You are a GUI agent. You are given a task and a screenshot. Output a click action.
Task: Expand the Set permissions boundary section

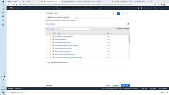coord(46,63)
